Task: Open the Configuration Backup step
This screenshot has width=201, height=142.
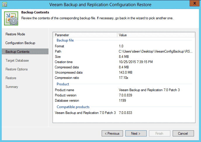Action: pos(20,43)
